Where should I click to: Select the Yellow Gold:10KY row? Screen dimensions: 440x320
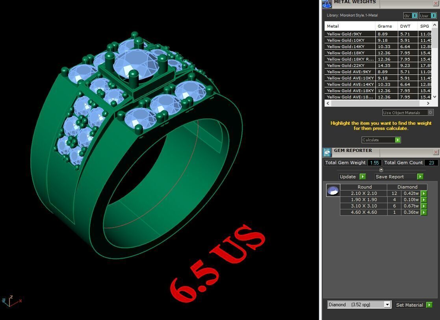378,41
